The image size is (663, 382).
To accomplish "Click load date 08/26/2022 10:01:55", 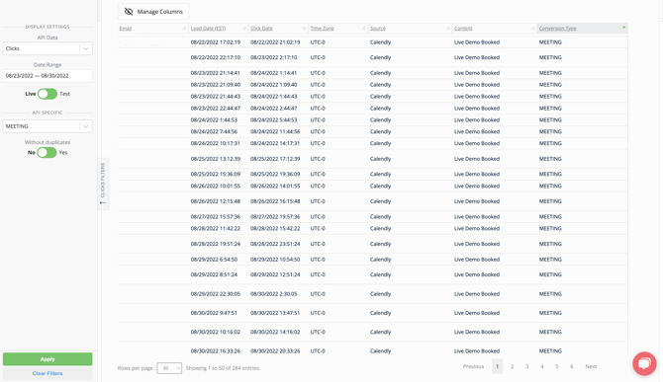I will click(215, 186).
